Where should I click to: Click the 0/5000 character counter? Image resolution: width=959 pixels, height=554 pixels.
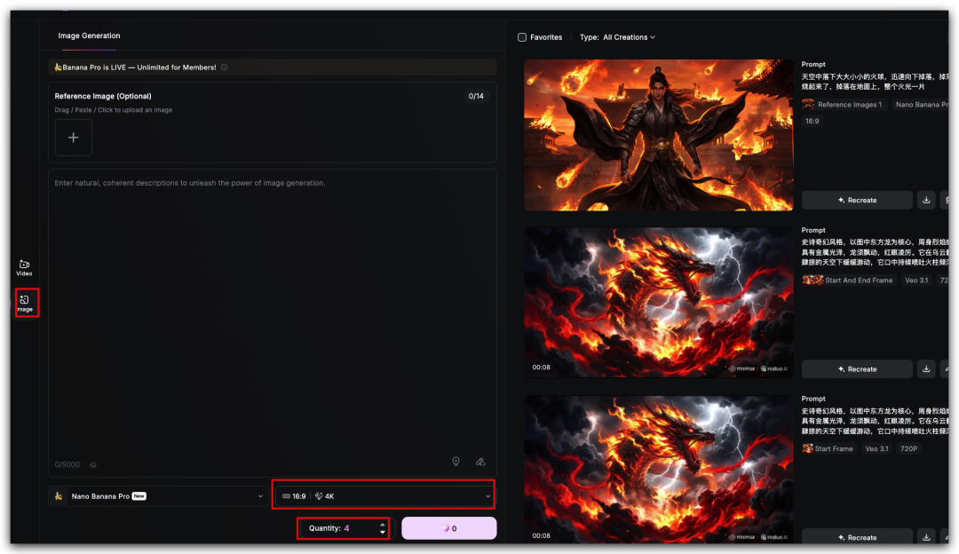pyautogui.click(x=67, y=464)
